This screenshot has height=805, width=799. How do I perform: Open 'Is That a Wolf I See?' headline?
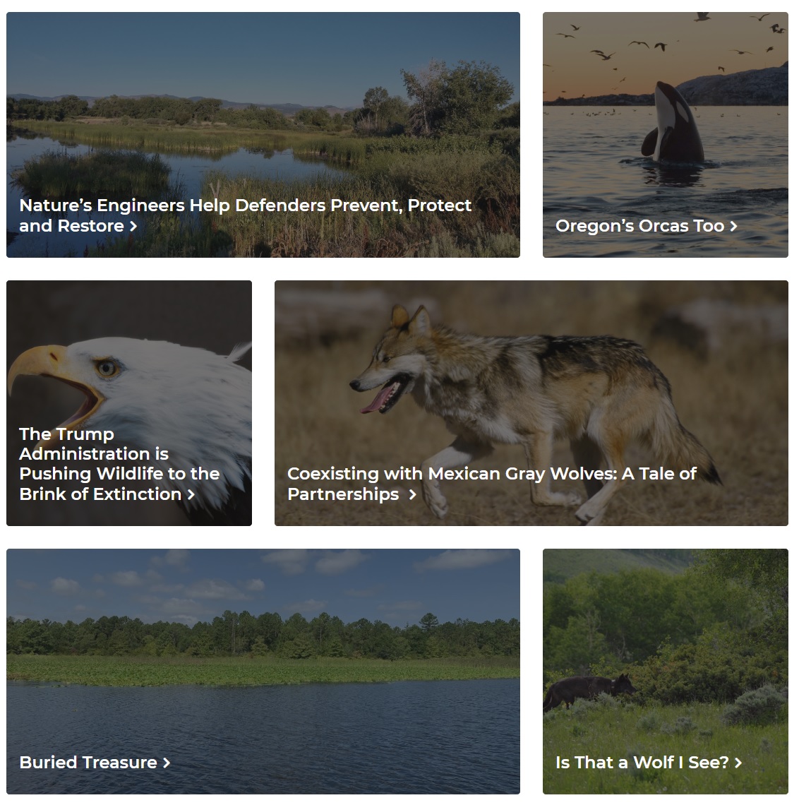tap(642, 763)
